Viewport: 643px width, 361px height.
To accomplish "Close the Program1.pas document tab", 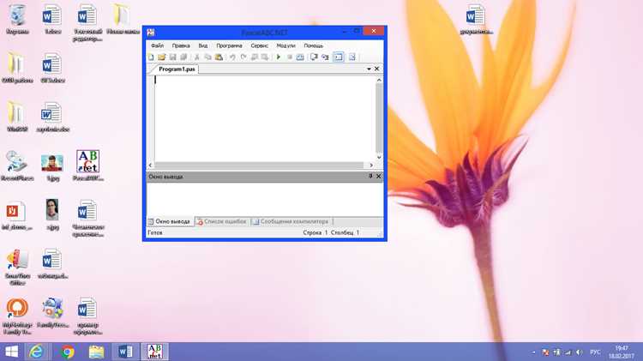I will (x=377, y=69).
